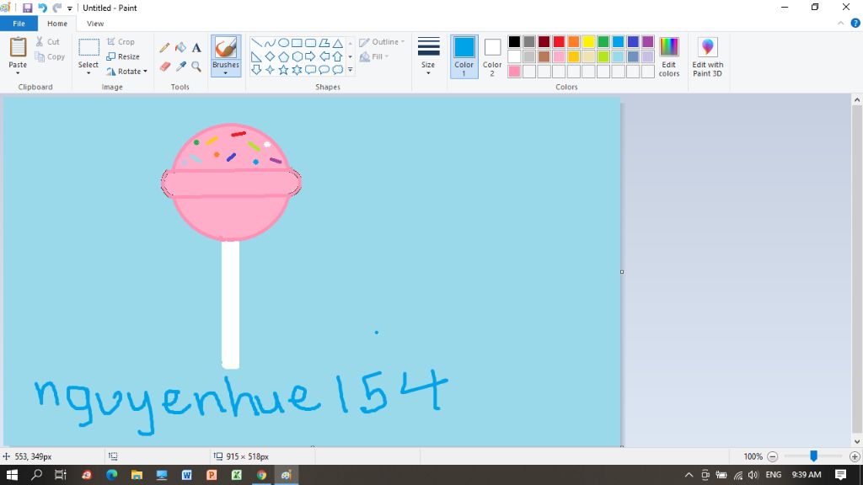Choose the Diamond shape

(x=270, y=56)
